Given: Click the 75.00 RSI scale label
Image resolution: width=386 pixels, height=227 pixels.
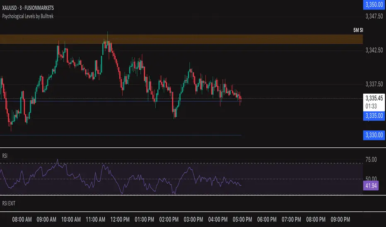Looking at the screenshot, I should [x=371, y=160].
